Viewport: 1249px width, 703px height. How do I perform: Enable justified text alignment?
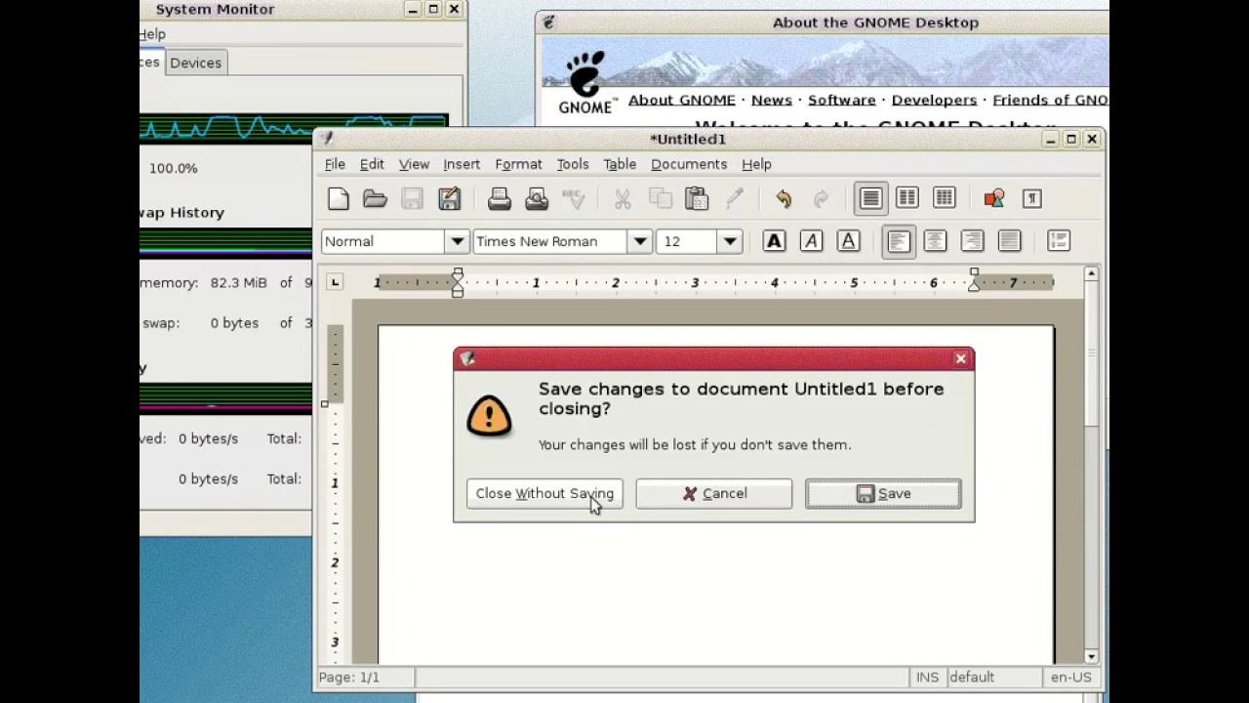pyautogui.click(x=1009, y=240)
